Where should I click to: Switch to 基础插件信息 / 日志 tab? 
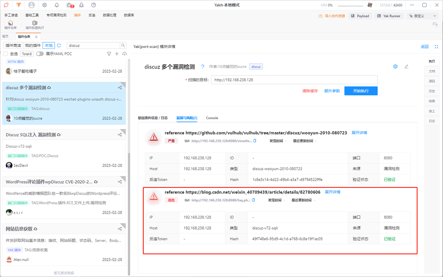point(153,118)
